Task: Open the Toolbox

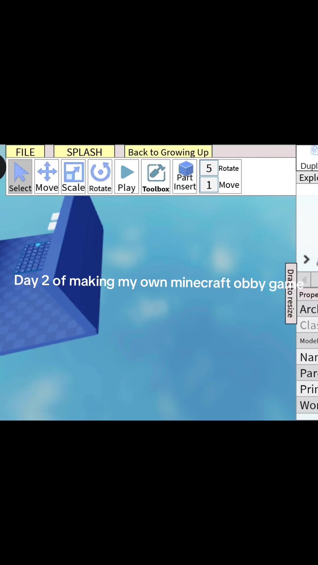Action: click(156, 177)
